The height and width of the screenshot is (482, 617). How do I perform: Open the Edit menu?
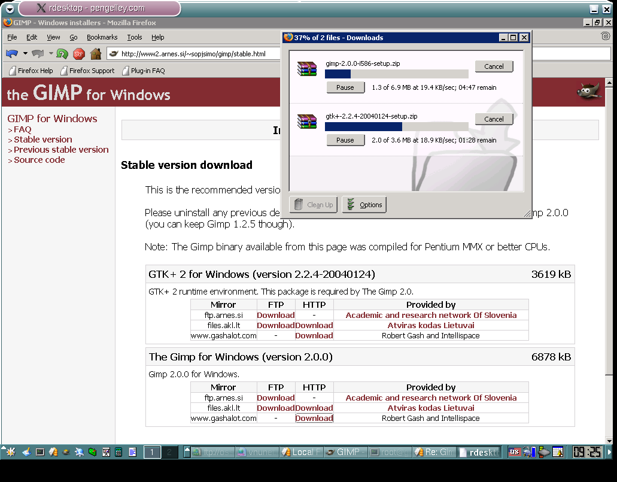(x=32, y=37)
